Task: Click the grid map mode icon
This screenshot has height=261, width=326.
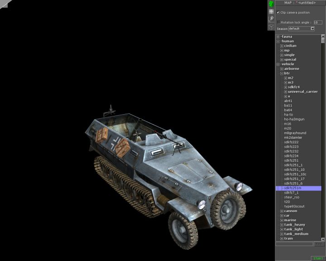Action: coord(271,12)
